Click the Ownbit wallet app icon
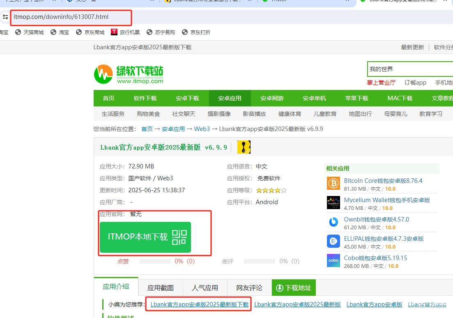The image size is (453, 318). tap(333, 222)
